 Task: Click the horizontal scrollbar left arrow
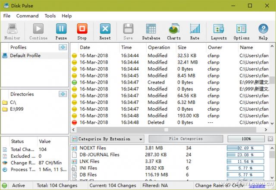coord(73,130)
